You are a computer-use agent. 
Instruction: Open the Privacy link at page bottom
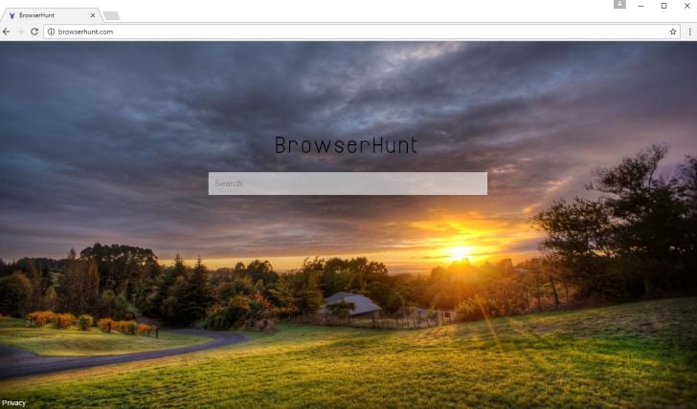tap(13, 403)
